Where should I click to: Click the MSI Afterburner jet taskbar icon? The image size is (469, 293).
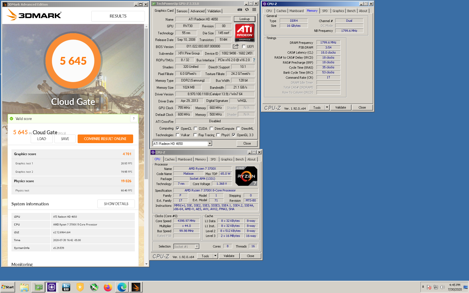point(94,287)
